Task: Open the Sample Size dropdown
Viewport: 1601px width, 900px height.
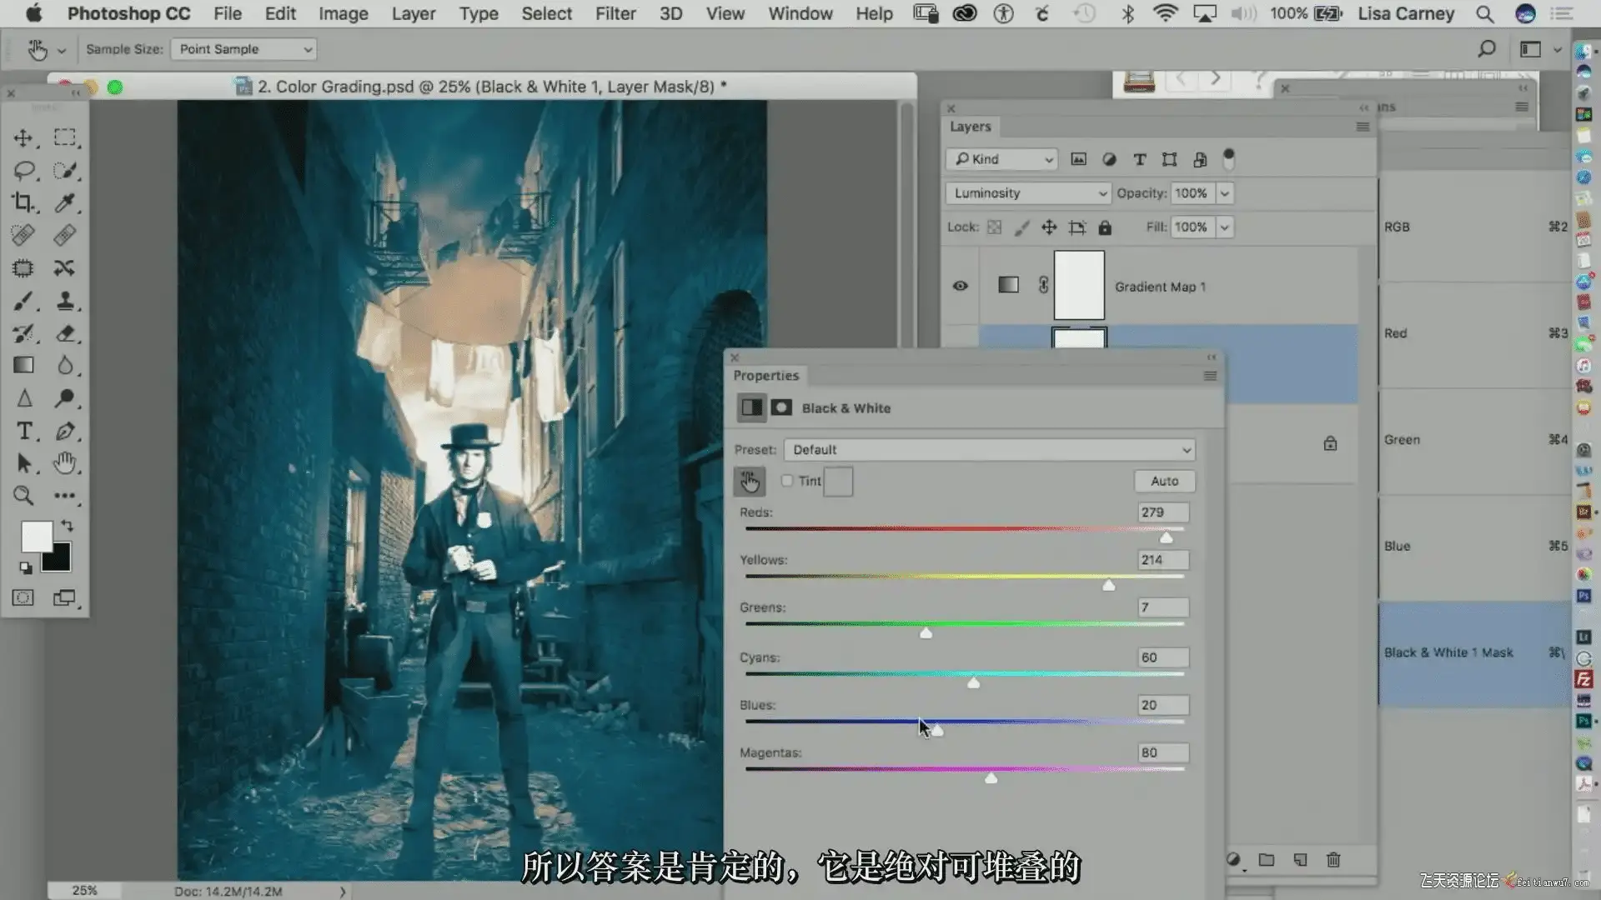Action: coord(243,49)
